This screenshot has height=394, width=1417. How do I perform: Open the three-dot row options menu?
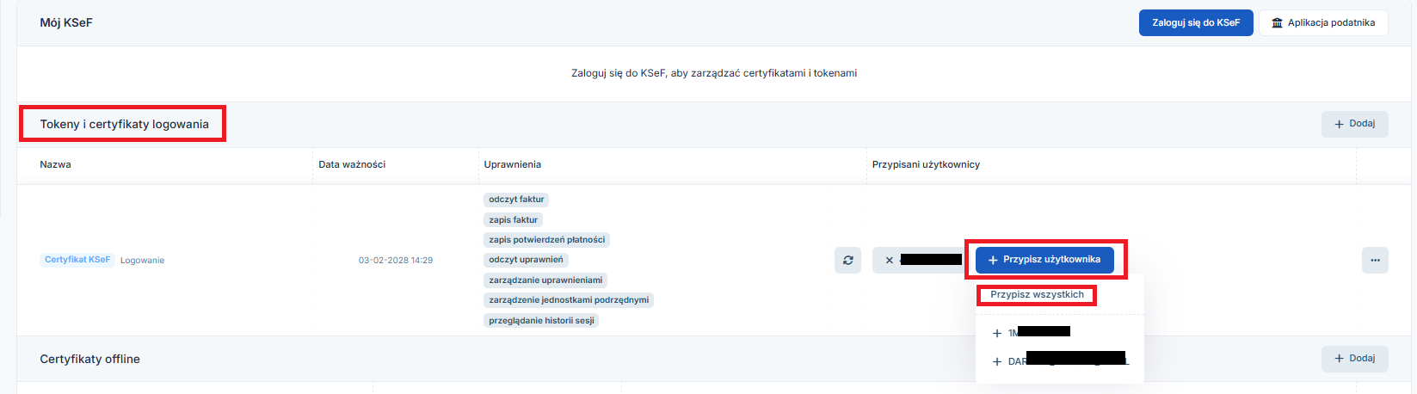1374,260
